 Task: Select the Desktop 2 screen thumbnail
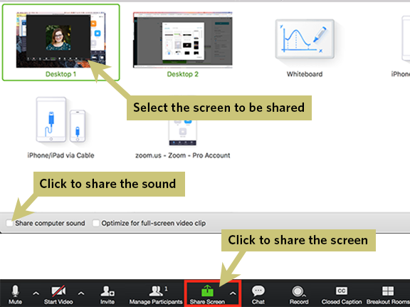click(x=182, y=40)
